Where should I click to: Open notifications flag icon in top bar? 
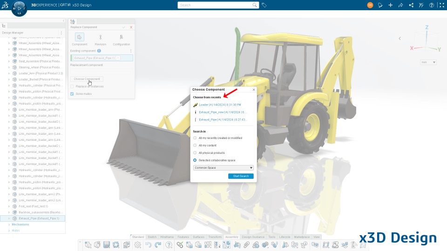tap(380, 5)
